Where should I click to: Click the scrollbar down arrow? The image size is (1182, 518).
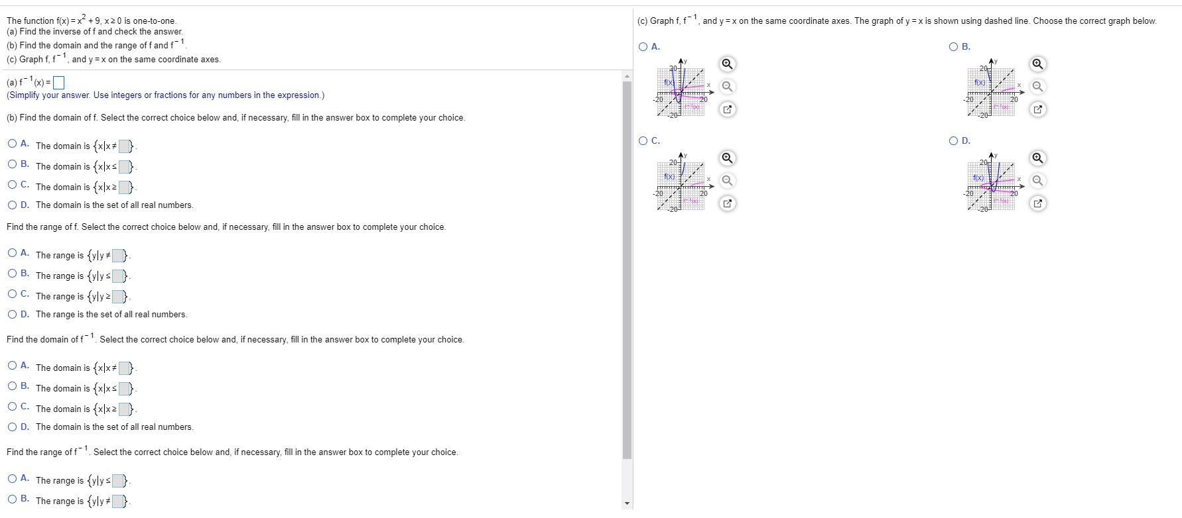pyautogui.click(x=627, y=503)
